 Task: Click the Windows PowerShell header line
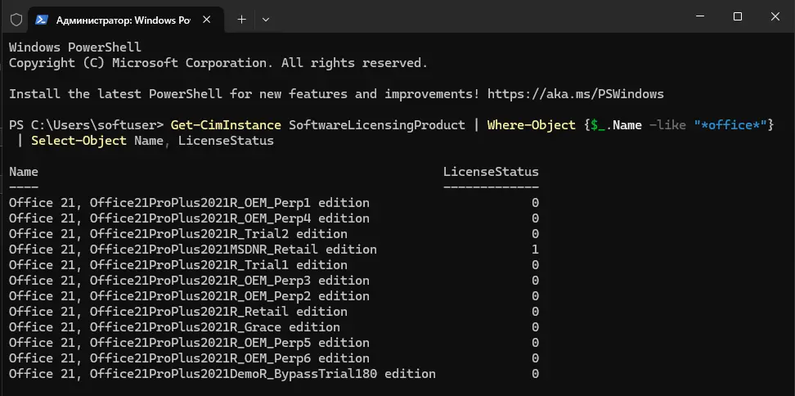[75, 47]
